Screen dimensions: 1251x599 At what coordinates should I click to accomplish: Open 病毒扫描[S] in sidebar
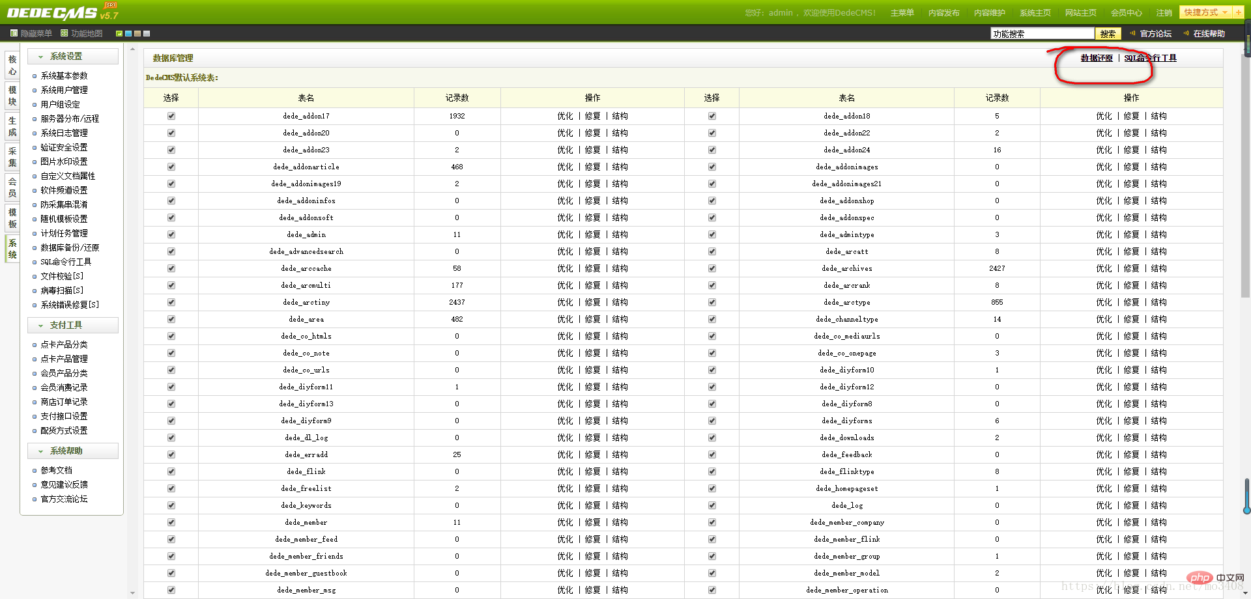tap(62, 291)
